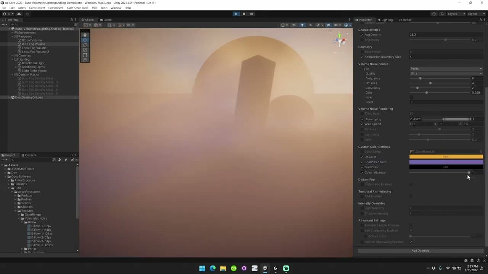Select the Rotate tool in Scene toolbar

point(85,45)
